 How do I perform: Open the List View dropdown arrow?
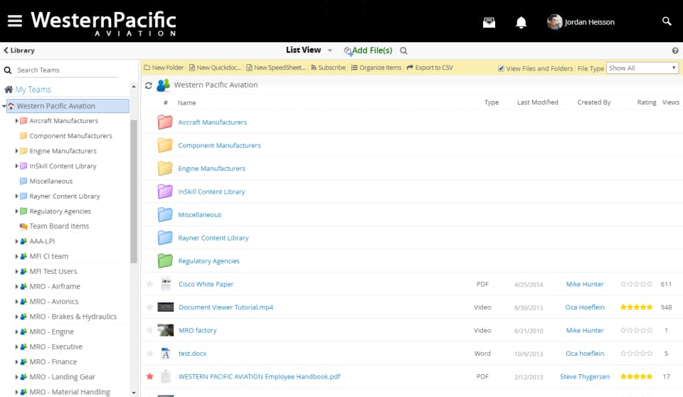(330, 51)
